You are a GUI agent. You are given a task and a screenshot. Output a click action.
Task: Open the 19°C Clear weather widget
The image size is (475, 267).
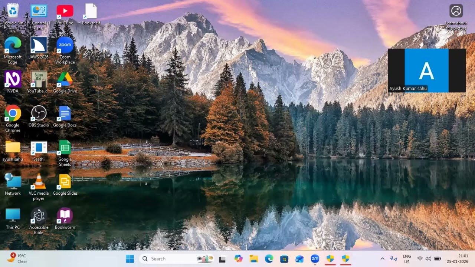tap(17, 258)
